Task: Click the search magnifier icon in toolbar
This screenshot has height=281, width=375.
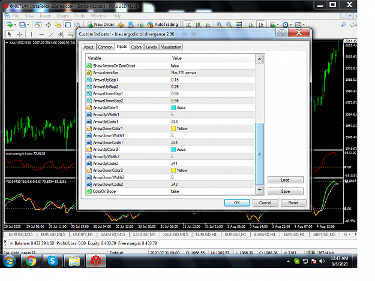Action: click(x=343, y=25)
